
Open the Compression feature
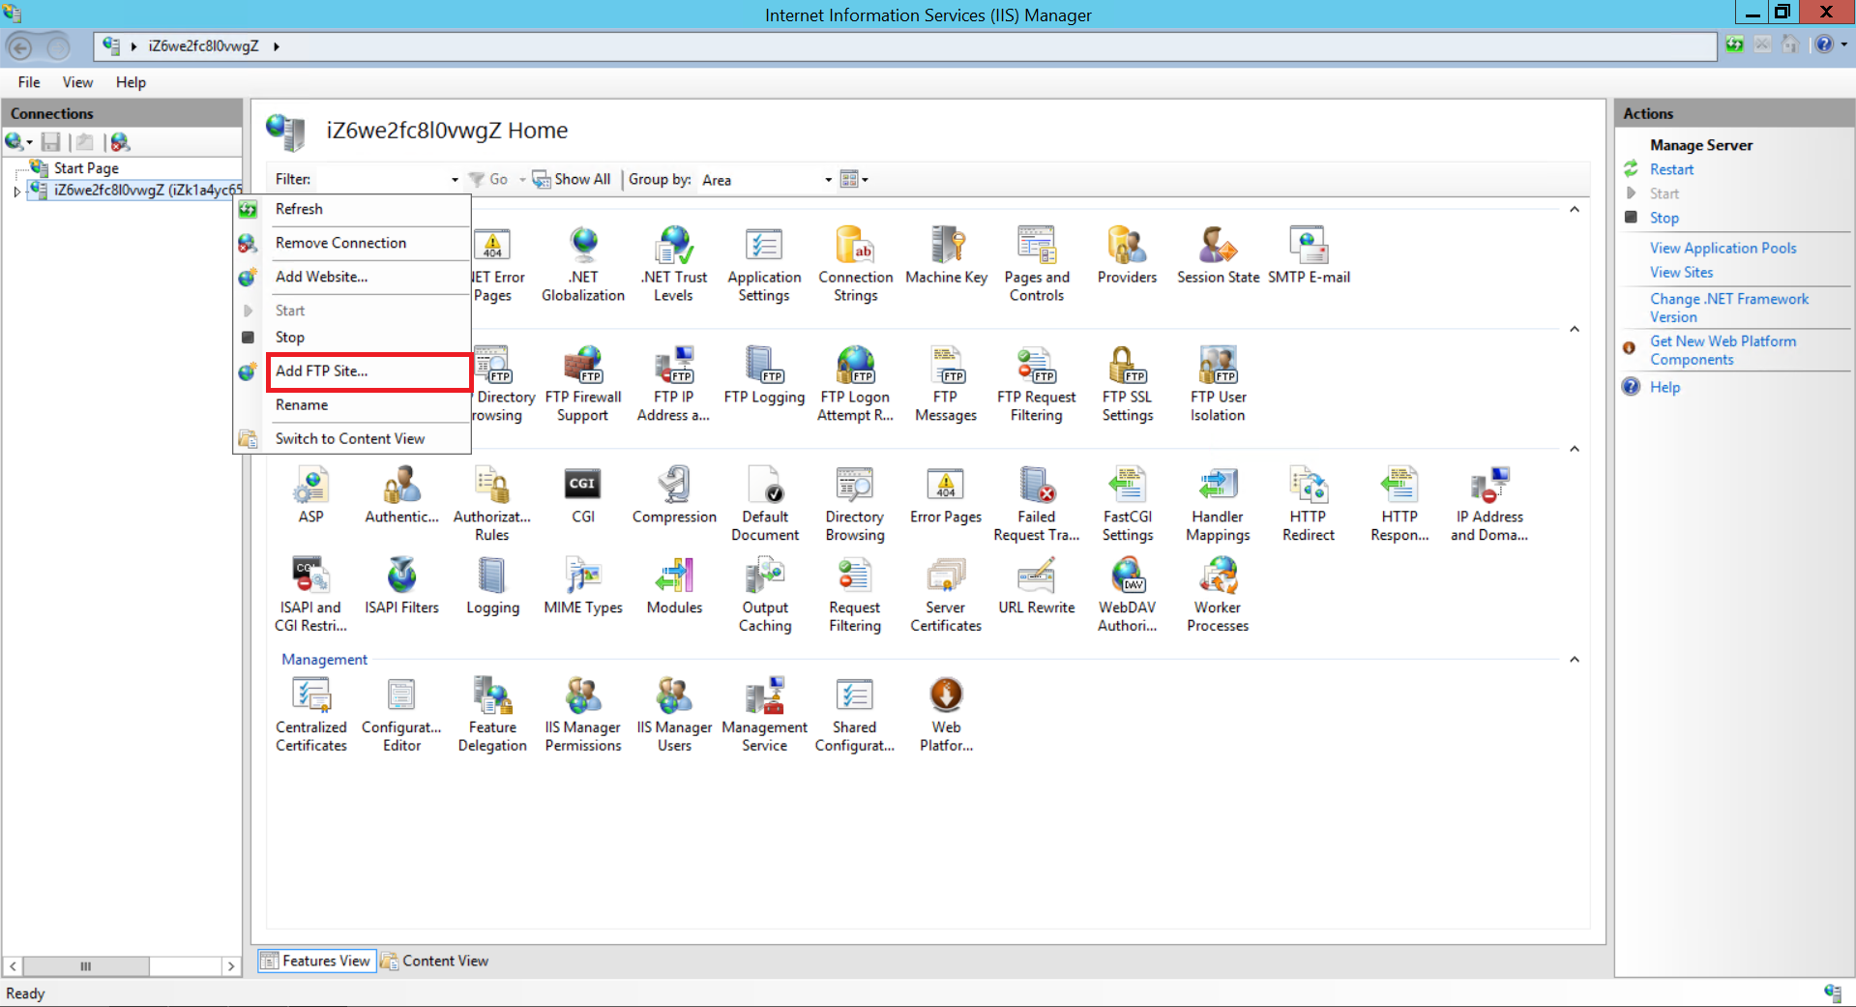pos(674,494)
